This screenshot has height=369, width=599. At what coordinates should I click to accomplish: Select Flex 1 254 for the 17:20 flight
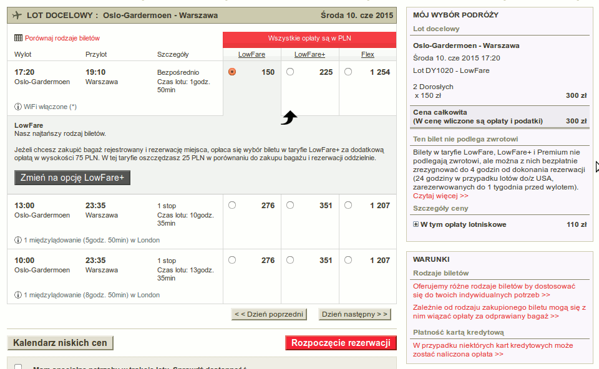pyautogui.click(x=348, y=72)
